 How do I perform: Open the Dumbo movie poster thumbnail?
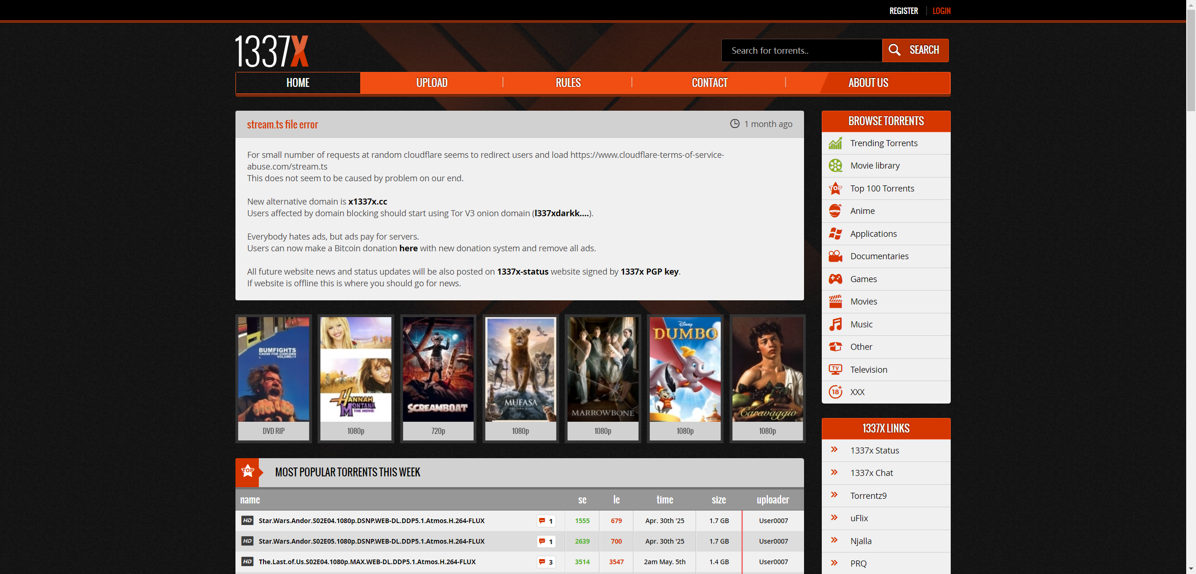[685, 369]
